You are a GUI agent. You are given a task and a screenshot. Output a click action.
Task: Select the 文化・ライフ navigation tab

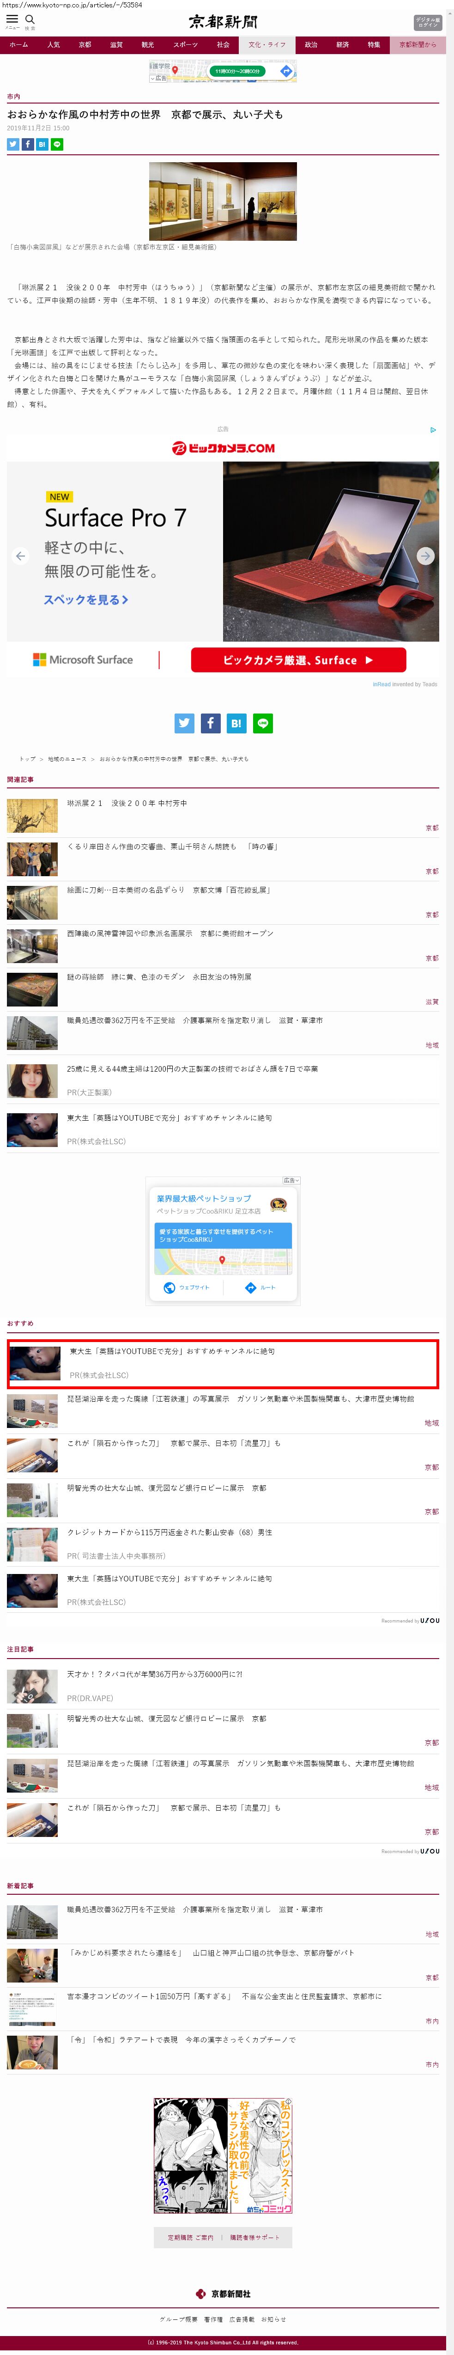(x=267, y=45)
